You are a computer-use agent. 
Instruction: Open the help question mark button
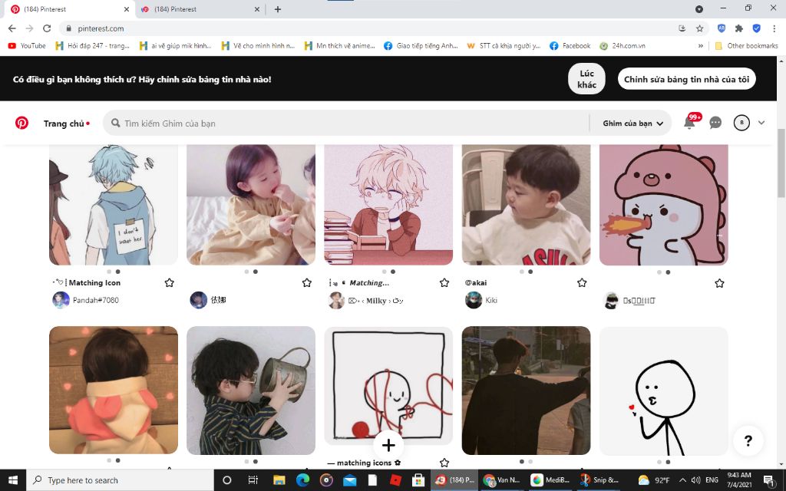tap(748, 440)
